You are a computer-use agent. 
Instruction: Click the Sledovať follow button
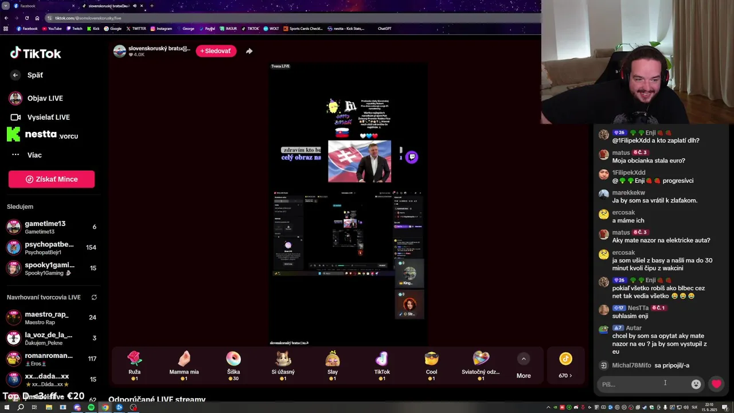pos(216,51)
